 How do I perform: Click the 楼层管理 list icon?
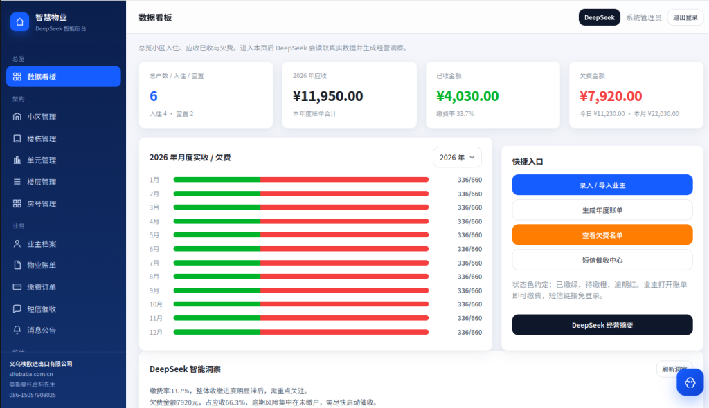pos(17,182)
